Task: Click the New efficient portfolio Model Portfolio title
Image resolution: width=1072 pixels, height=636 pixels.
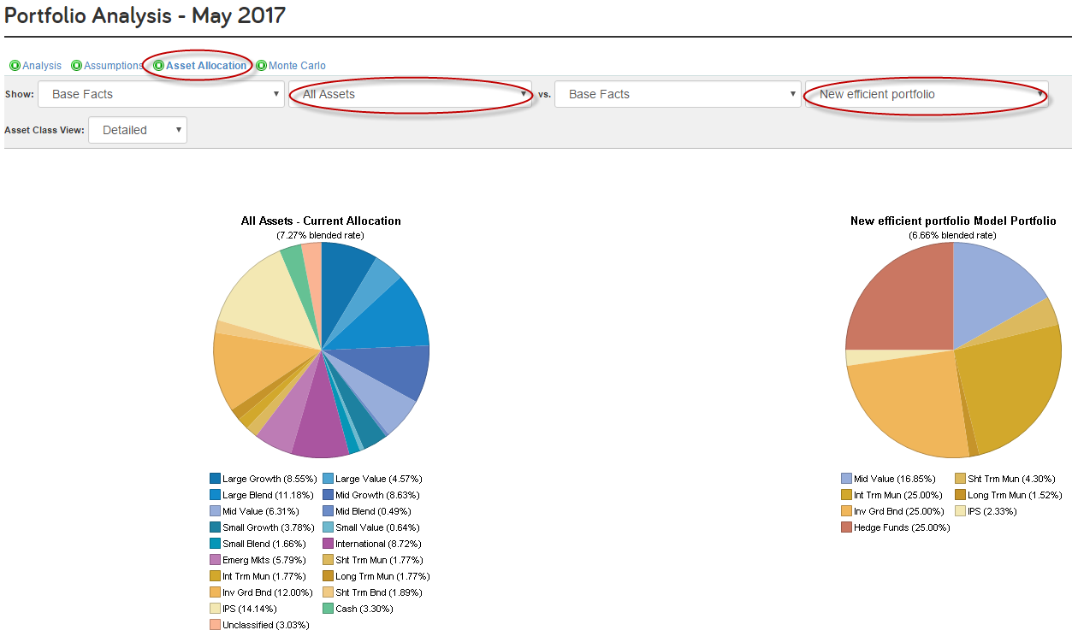Action: click(953, 221)
